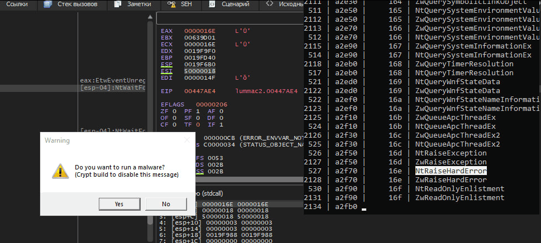Click the notes icon on Заметки tab
This screenshot has width=541, height=243.
click(118, 4)
